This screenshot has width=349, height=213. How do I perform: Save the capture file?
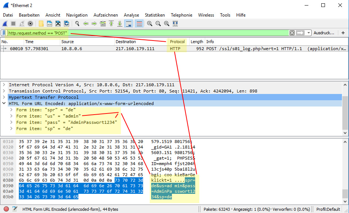50,24
